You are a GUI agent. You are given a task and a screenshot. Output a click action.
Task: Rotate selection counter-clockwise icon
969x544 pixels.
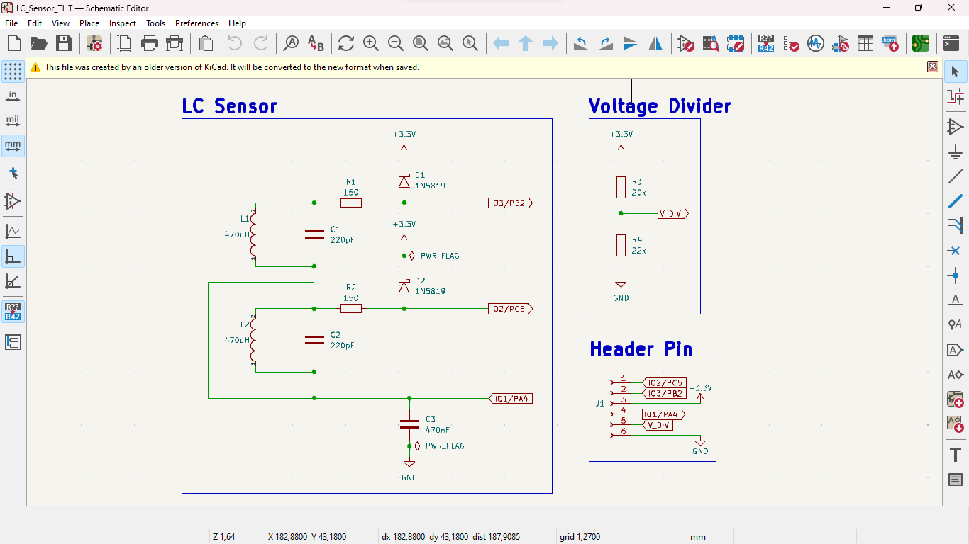point(580,43)
